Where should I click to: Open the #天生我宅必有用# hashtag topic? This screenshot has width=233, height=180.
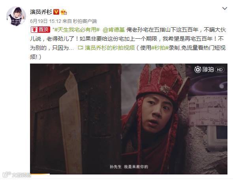77,30
